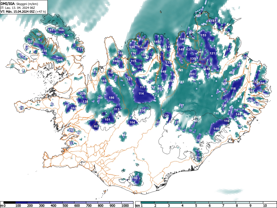Click the white swatch right of km 10
The height and width of the screenshot is (208, 277).
270,202
